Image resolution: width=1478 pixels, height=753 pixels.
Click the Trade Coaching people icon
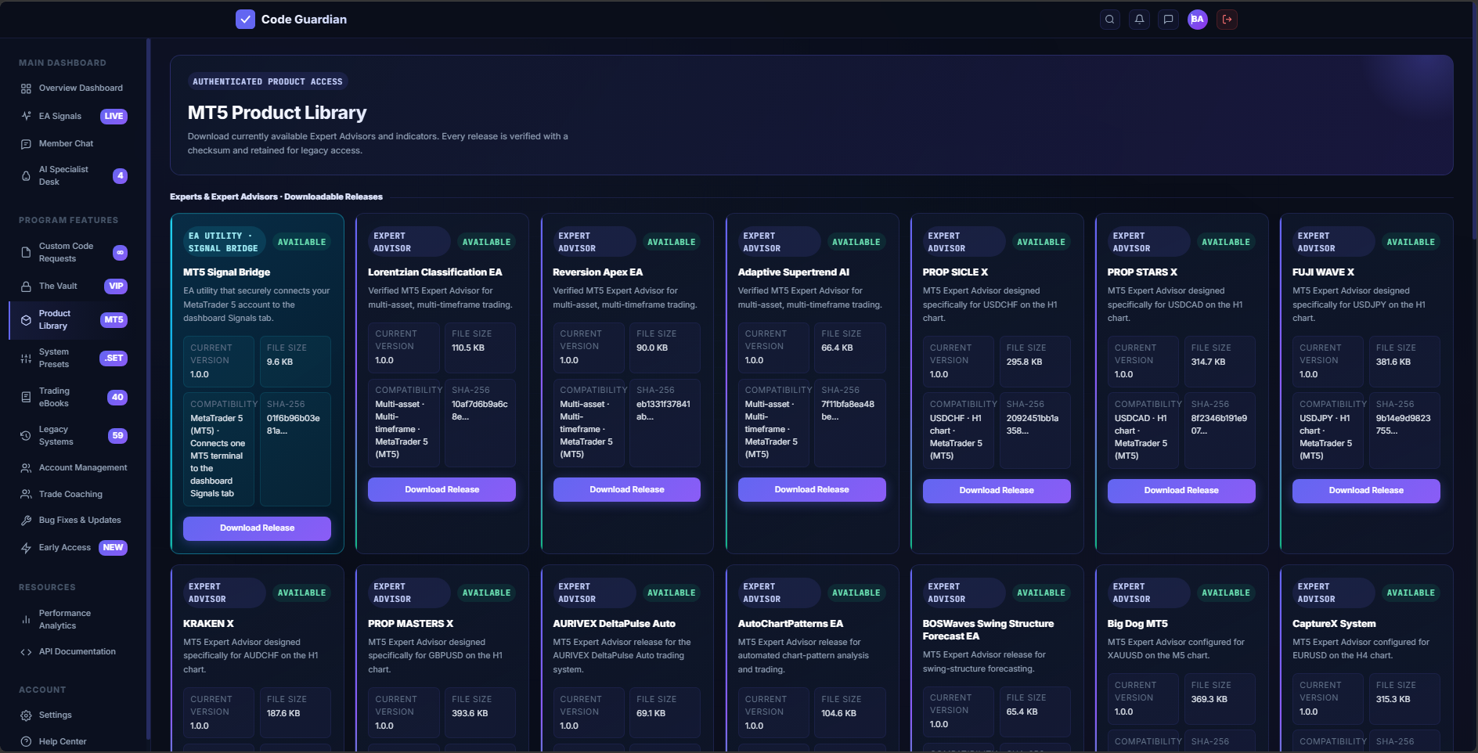click(x=26, y=495)
